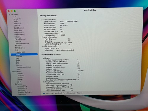This screenshot has height=111, width=148.
Task: Click the Firmware Version value 901
Action: pos(62,31)
